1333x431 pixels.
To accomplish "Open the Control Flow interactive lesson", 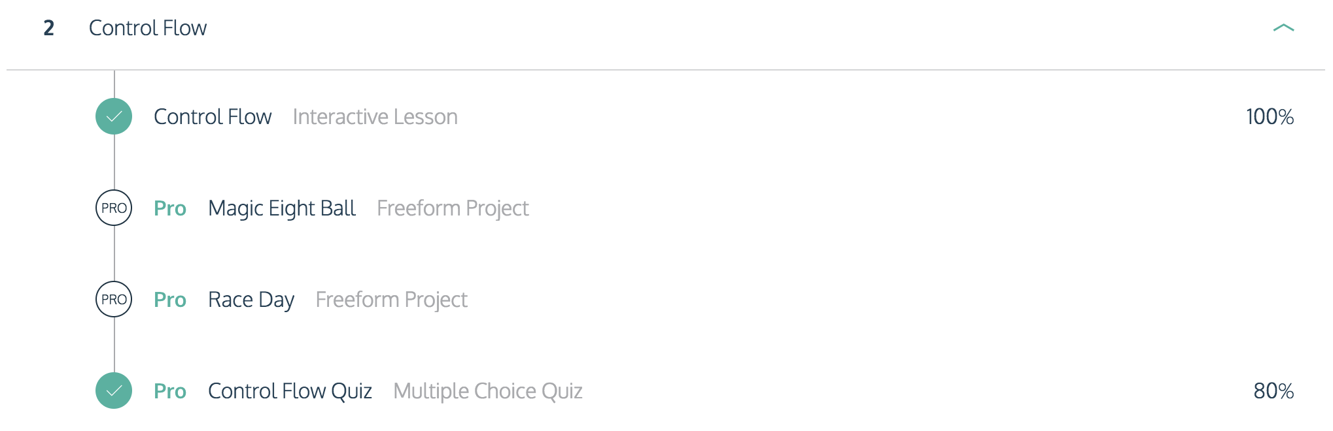I will pyautogui.click(x=213, y=116).
